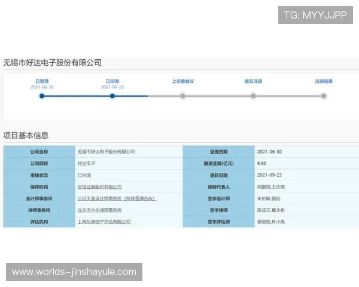
Task: Click the 审核状态 header cell
Action: tap(39, 175)
